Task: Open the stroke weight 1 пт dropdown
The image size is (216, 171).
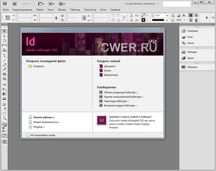Action: [166, 16]
